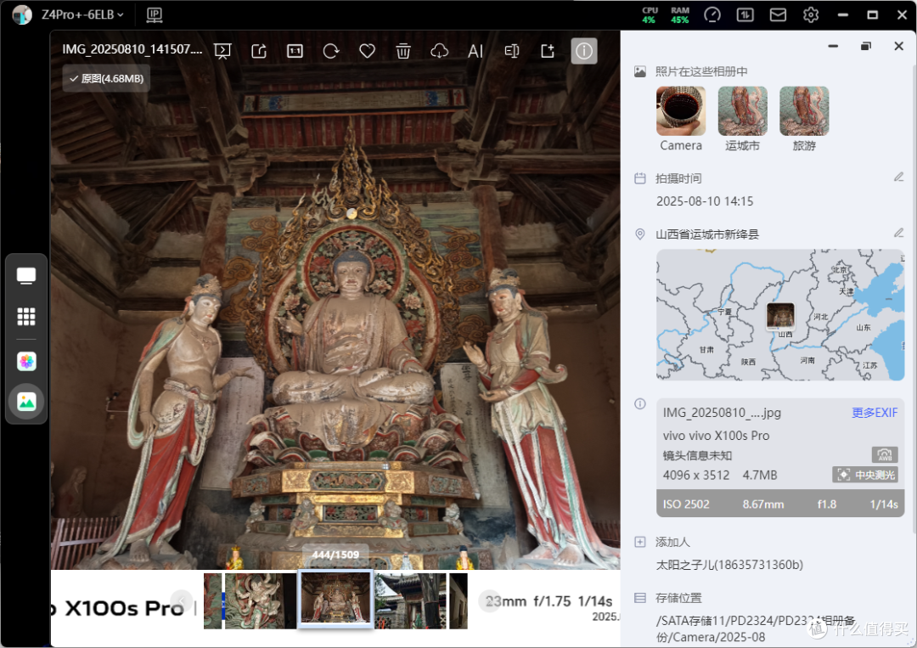917x648 pixels.
Task: Edit the location 山西省运城市新绛县
Action: click(899, 233)
